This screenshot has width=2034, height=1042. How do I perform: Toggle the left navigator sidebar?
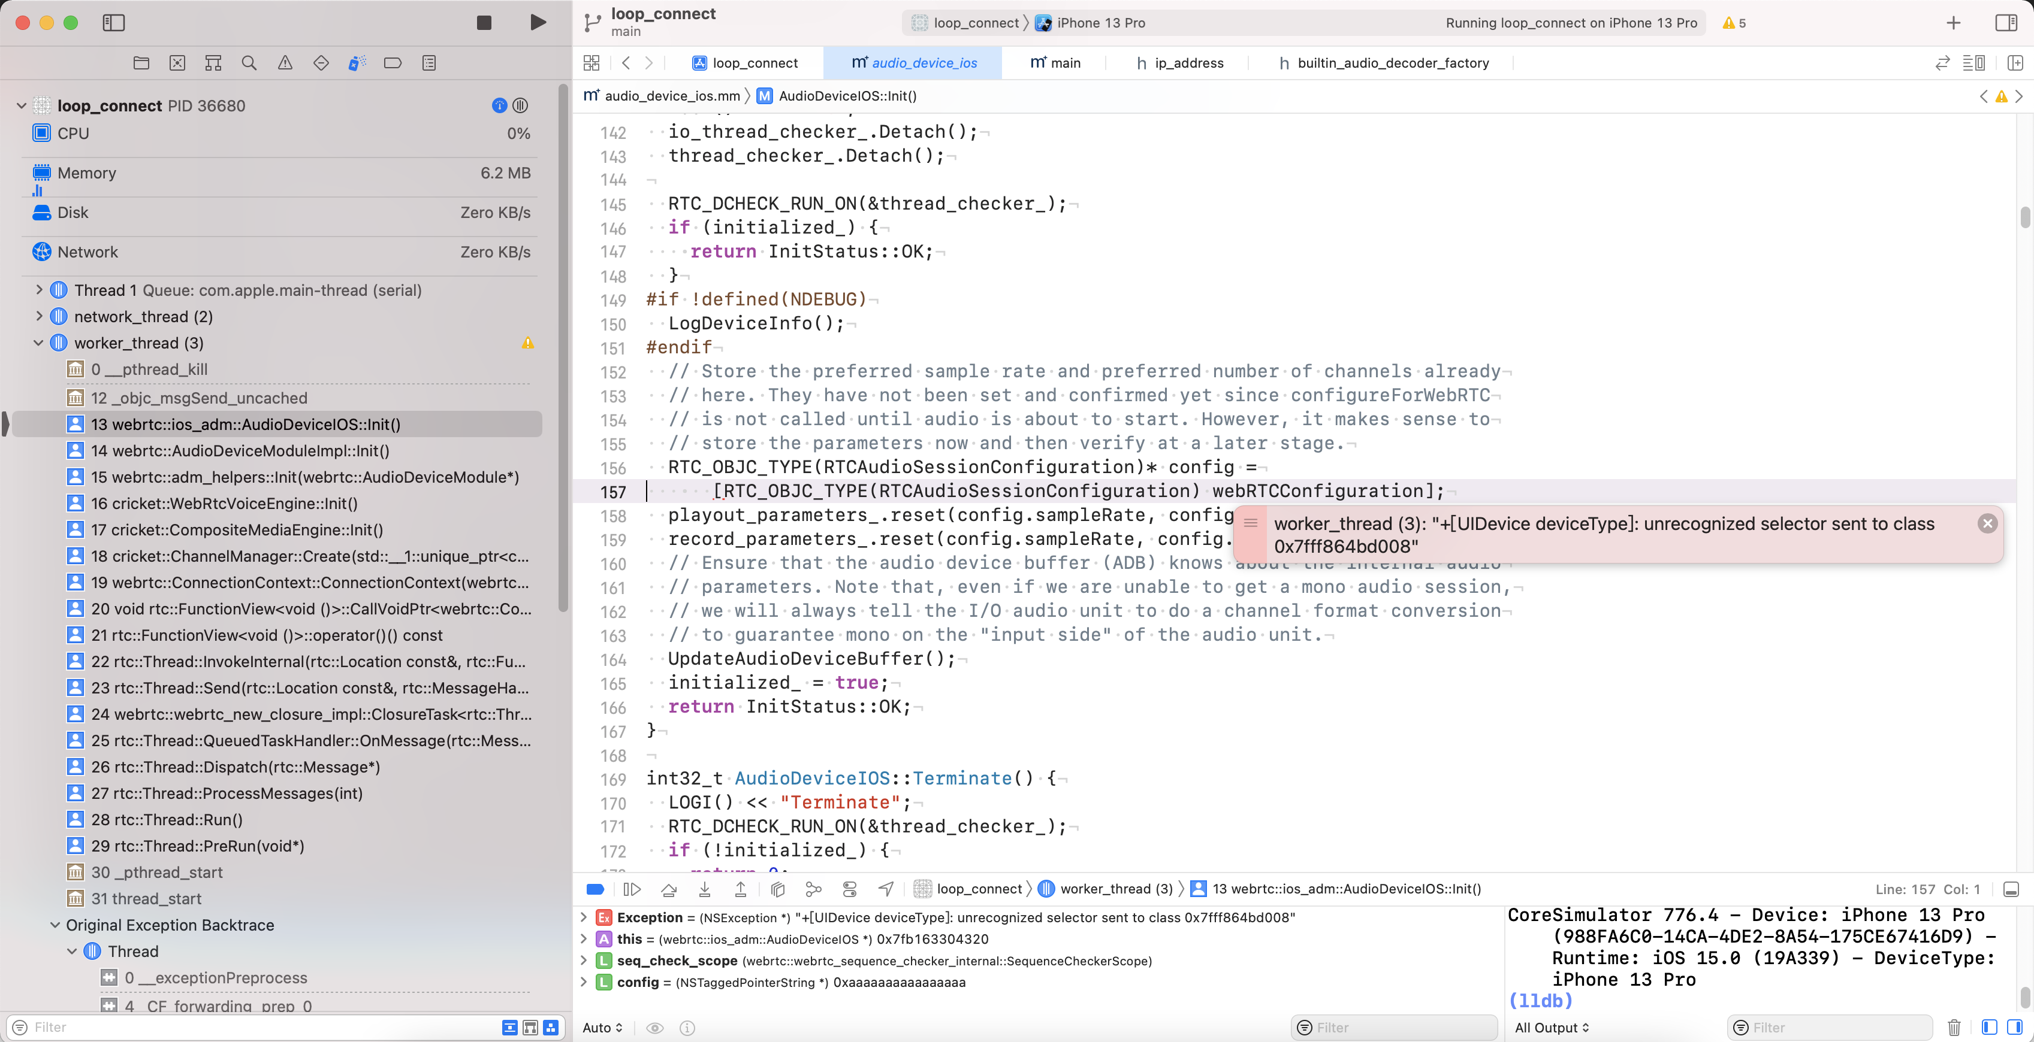click(114, 23)
